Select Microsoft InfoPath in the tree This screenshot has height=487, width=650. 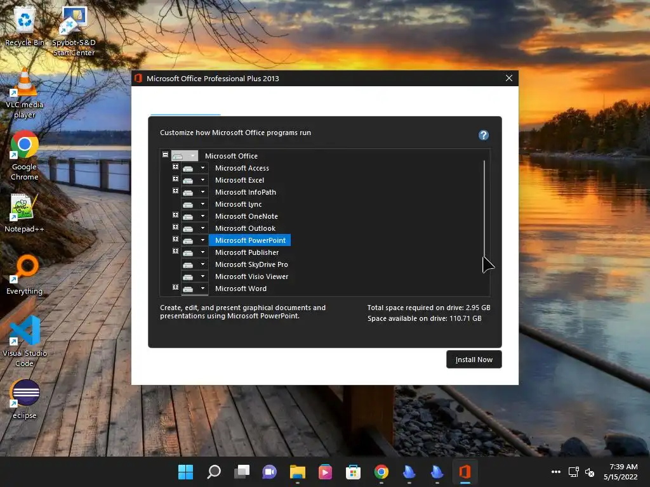246,192
